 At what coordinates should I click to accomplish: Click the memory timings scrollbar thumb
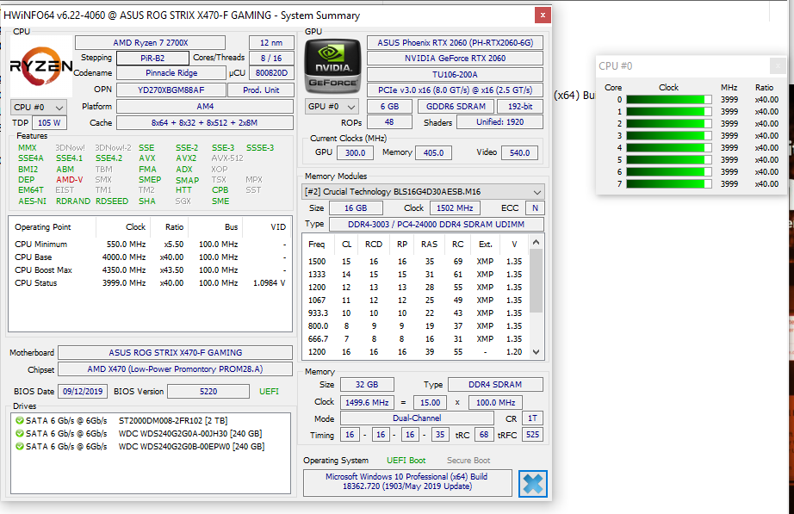537,281
